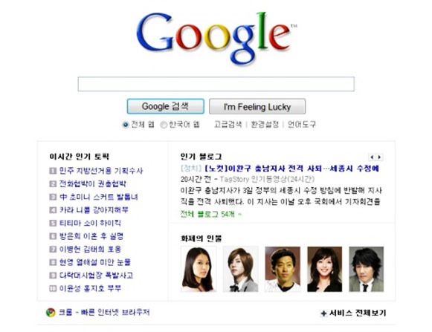Open the 고급검색 link
The height and width of the screenshot is (332, 432).
tap(228, 125)
